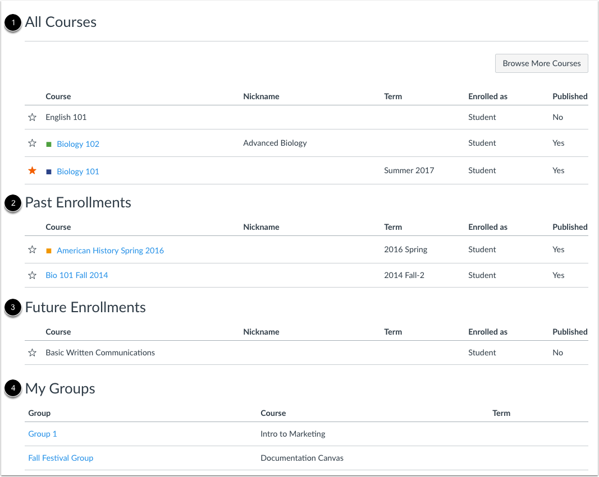Viewport: 599px width, 477px height.
Task: Click the orange American History color square
Action: 48,251
